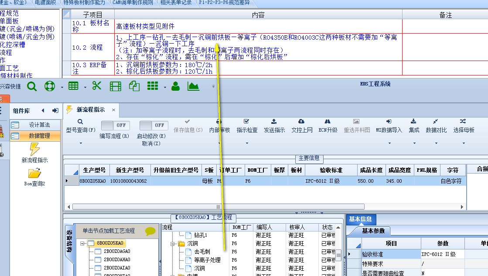Click vertical scrollbar of process flow list
The width and height of the screenshot is (488, 276).
[x=338, y=255]
